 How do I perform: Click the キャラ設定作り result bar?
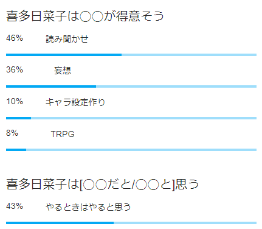point(131,118)
